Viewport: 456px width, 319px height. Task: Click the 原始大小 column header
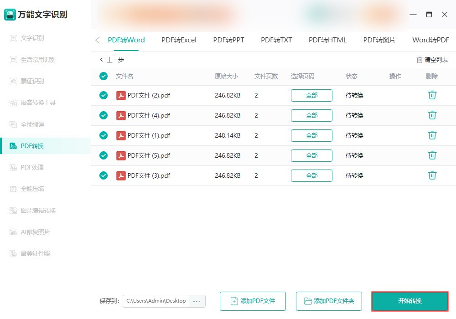[226, 76]
